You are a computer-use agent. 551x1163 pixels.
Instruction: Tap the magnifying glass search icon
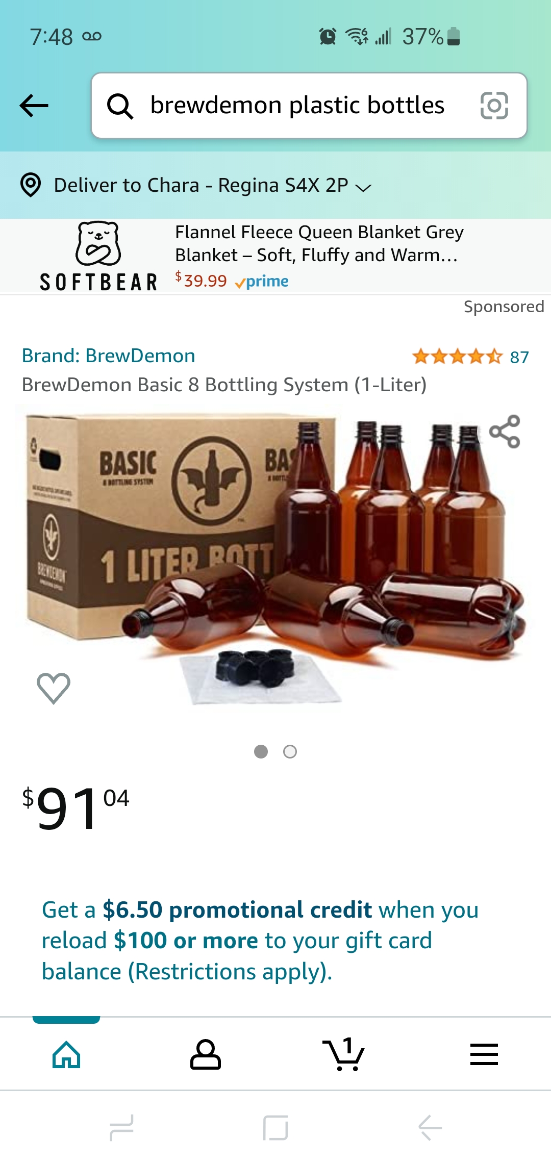pyautogui.click(x=120, y=106)
